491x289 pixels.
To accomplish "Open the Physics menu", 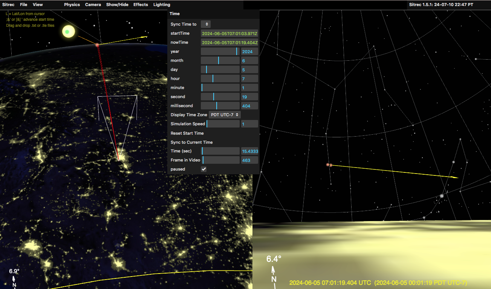I will (72, 5).
